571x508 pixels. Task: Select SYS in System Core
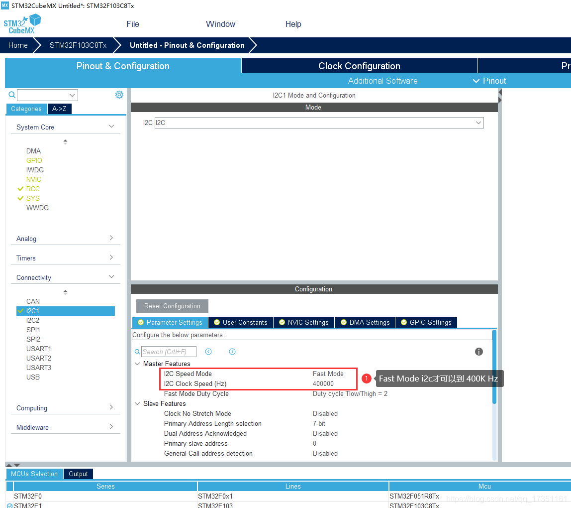pos(33,198)
